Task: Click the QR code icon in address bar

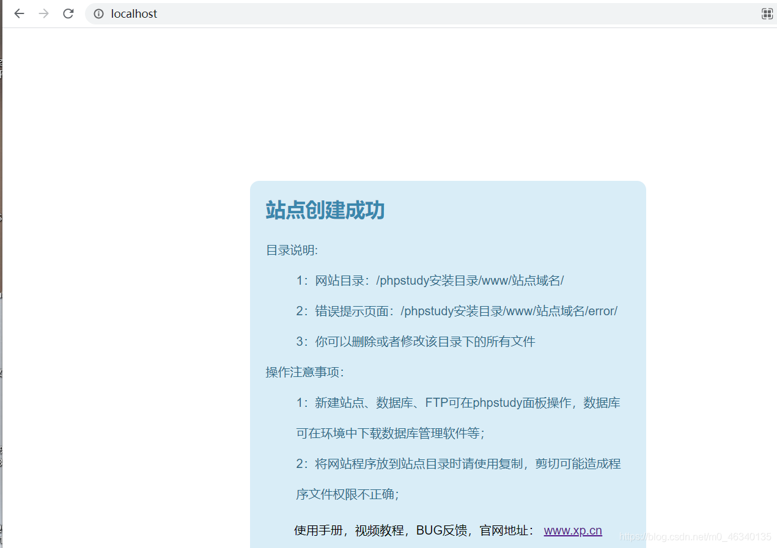Action: pyautogui.click(x=767, y=13)
